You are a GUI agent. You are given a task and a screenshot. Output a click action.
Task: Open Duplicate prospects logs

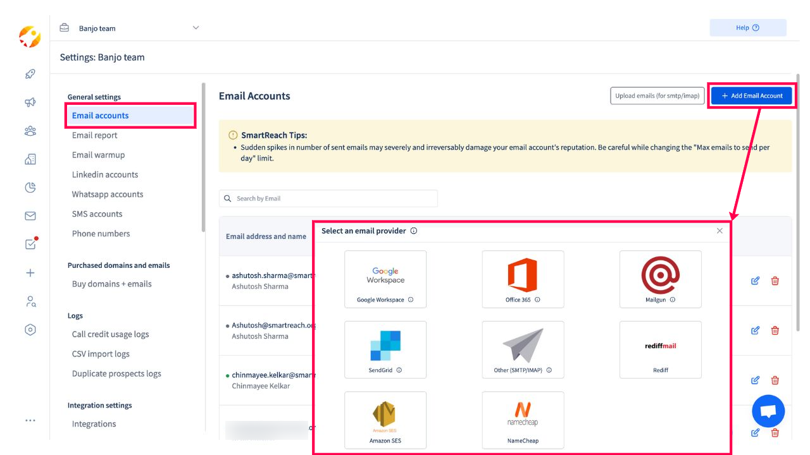(116, 373)
